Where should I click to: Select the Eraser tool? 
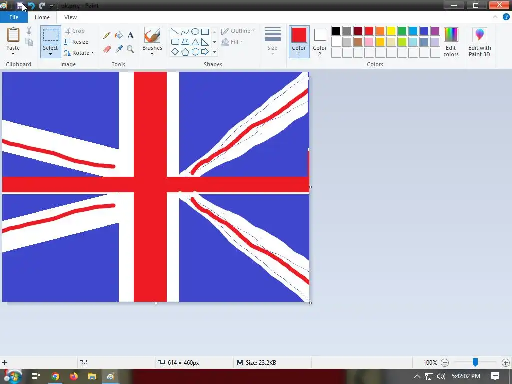107,49
